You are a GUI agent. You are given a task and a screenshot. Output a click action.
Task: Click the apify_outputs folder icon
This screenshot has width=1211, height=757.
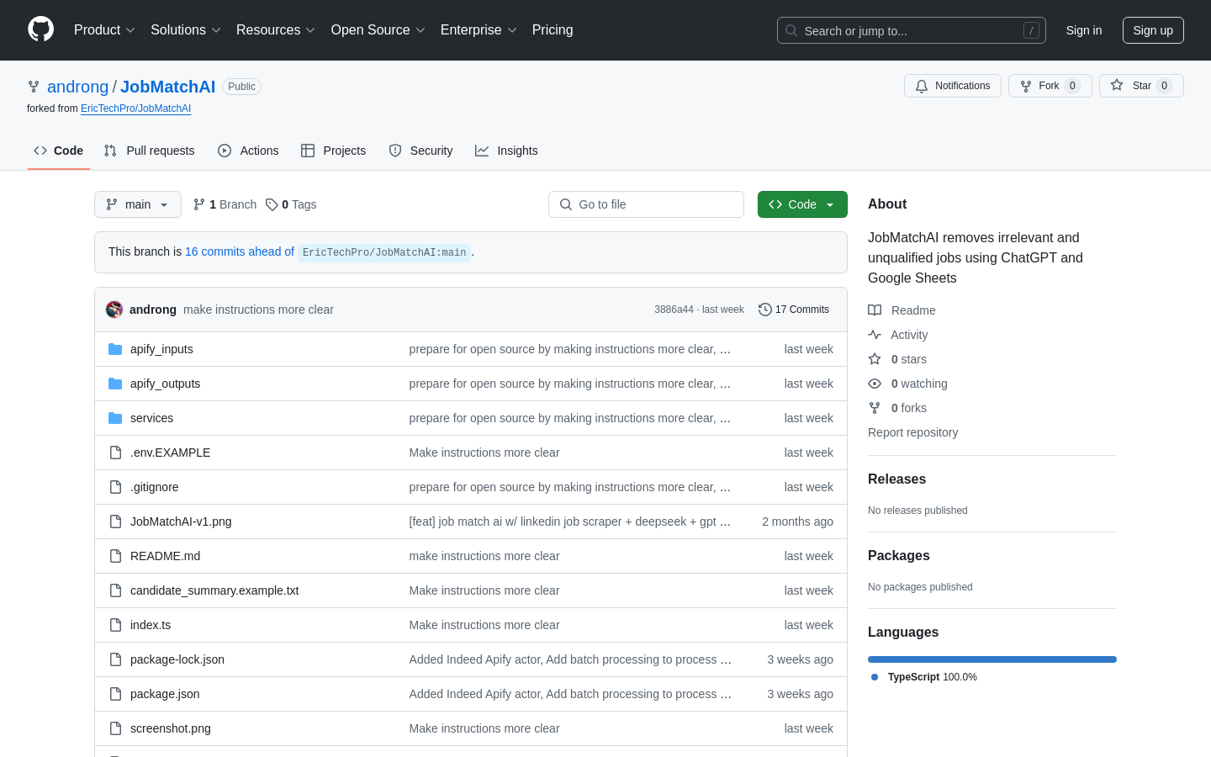coord(115,384)
